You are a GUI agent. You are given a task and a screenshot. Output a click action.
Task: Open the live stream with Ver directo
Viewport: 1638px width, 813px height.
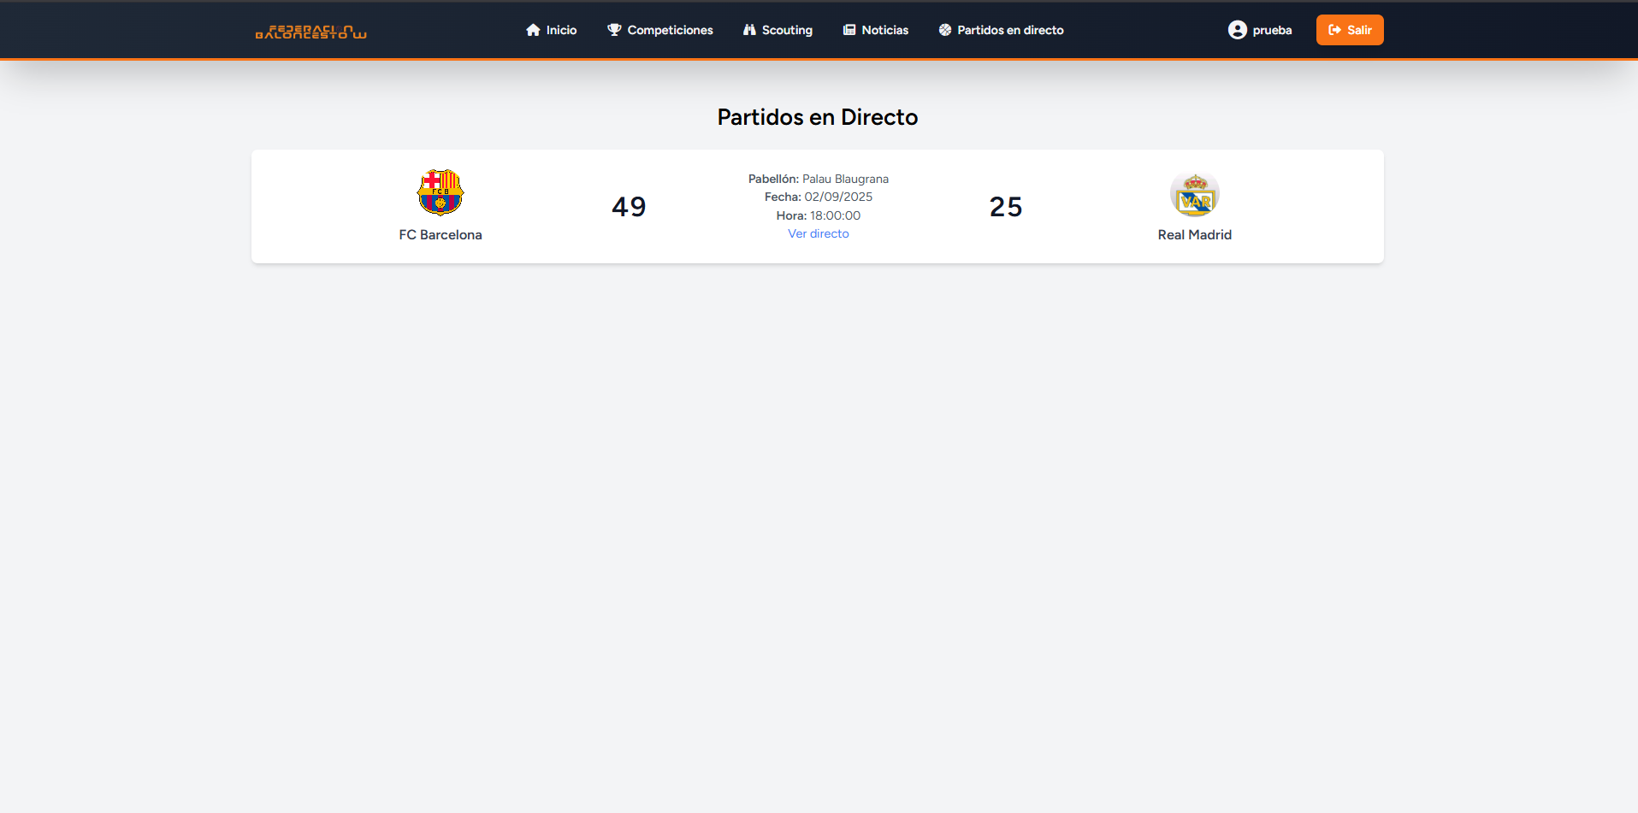point(818,233)
